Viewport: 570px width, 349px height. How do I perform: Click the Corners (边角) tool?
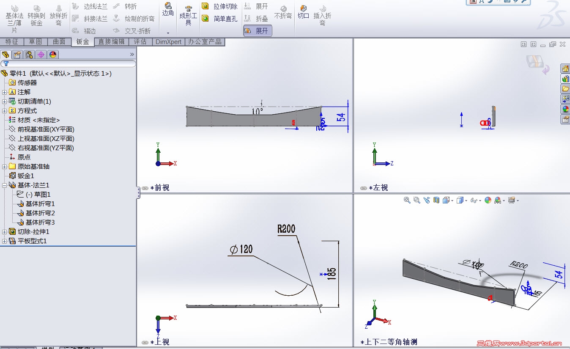tap(168, 9)
